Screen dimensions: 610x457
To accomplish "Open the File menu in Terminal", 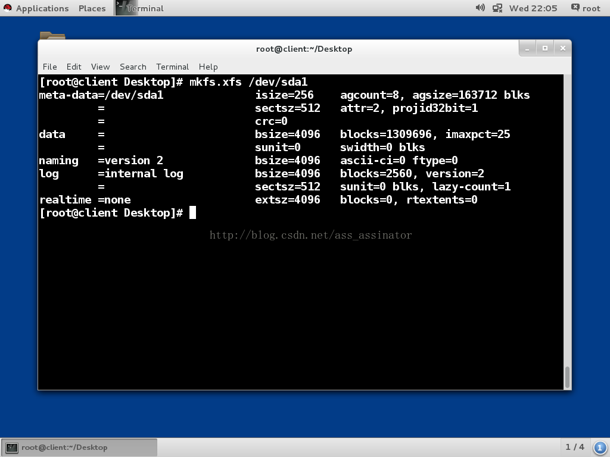I will pyautogui.click(x=50, y=67).
